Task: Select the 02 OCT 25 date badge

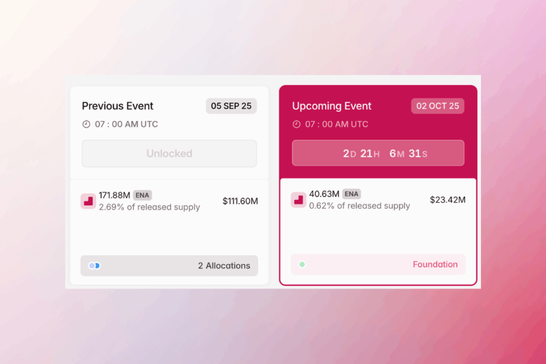Action: [x=437, y=106]
